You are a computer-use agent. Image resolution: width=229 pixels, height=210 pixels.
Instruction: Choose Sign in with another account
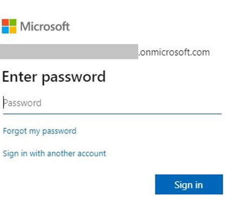[54, 153]
